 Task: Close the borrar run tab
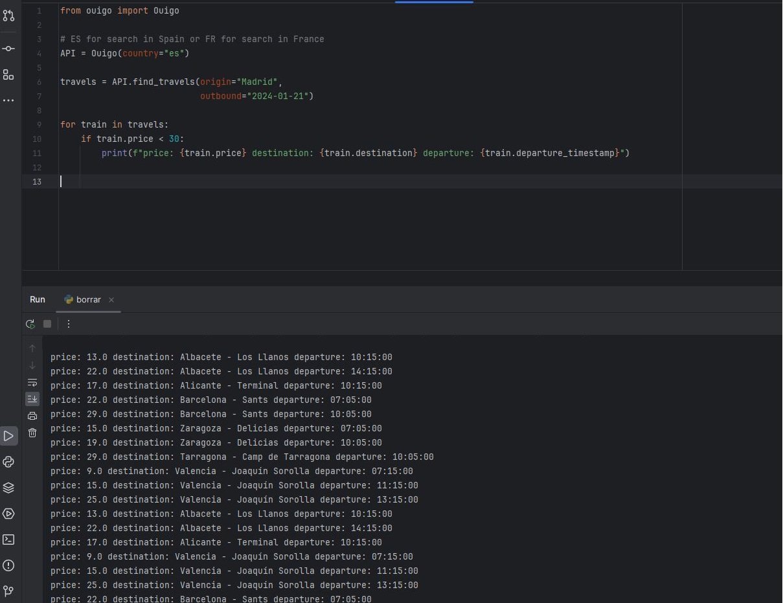click(111, 300)
